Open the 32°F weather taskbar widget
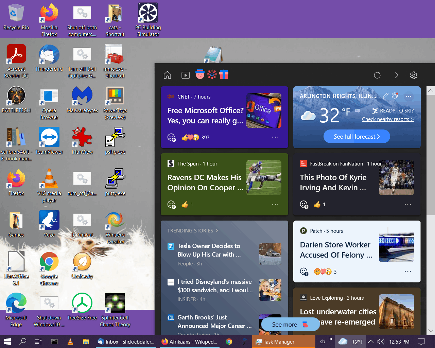 (351, 342)
